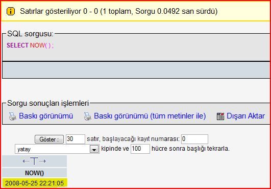Click the NOW() column header

(34, 173)
